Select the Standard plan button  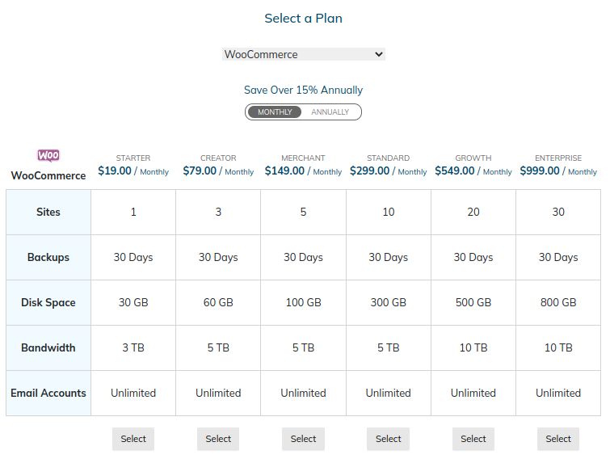tap(388, 439)
